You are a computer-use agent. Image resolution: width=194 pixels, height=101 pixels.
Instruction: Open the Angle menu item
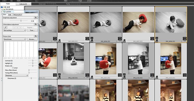80,1
